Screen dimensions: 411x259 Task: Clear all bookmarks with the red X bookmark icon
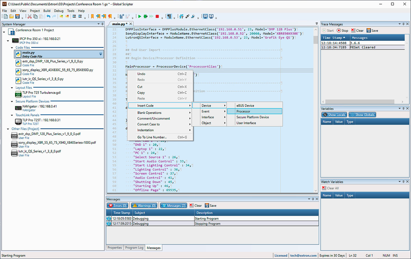tap(110, 16)
